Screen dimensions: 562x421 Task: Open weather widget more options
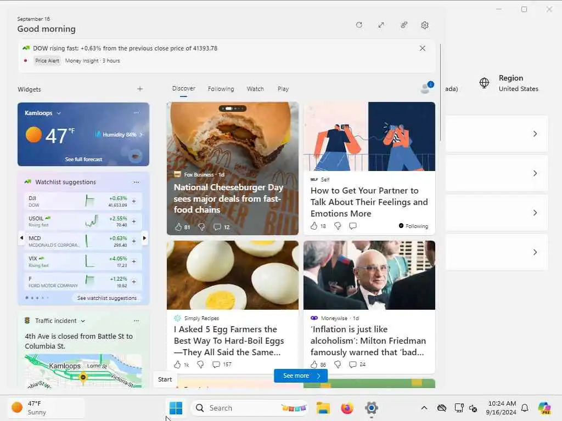(x=136, y=112)
